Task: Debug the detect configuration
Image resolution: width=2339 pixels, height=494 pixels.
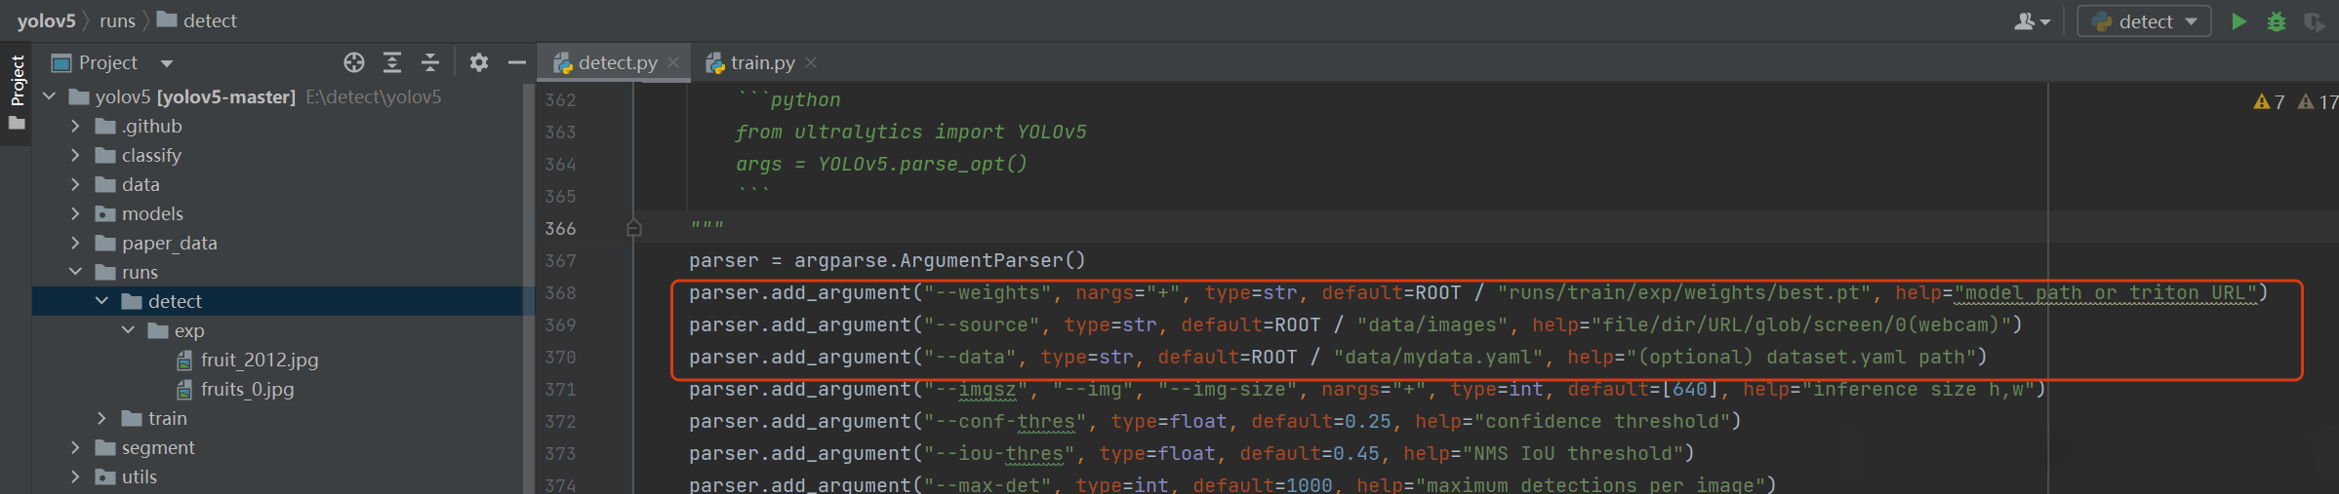Action: 2276,21
